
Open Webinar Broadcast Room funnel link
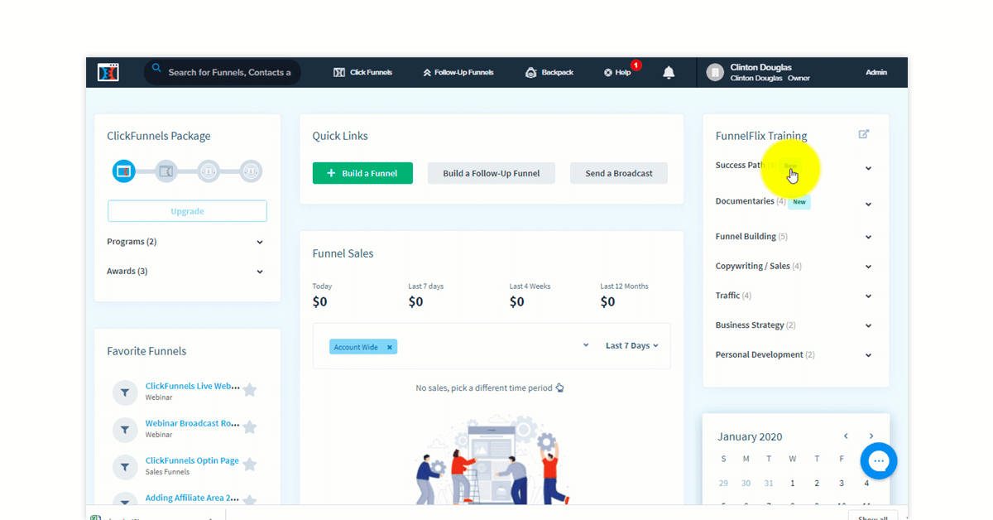pyautogui.click(x=193, y=423)
